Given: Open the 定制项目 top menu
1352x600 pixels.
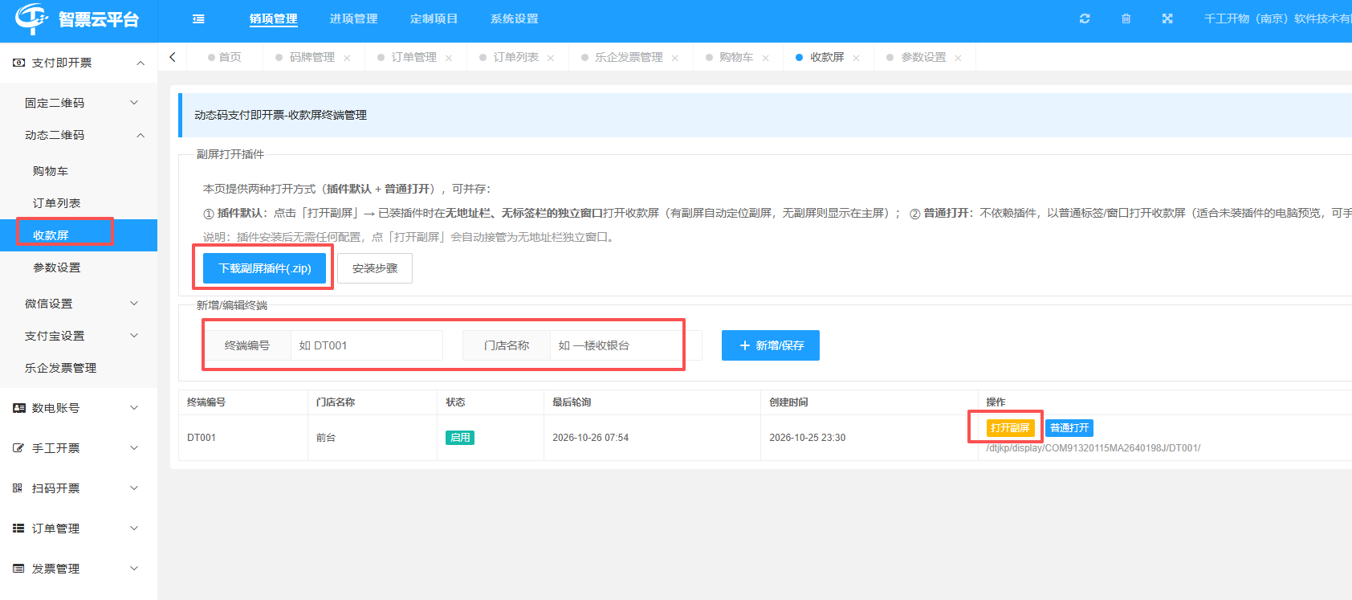Looking at the screenshot, I should 434,19.
